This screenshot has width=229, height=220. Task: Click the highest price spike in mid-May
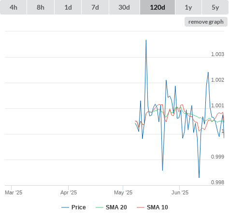tap(146, 40)
